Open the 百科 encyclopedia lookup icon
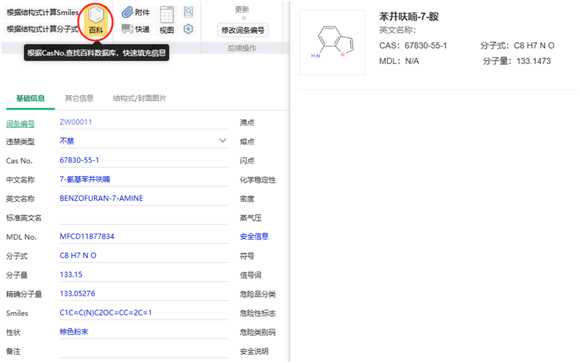Screen dimensions: 580x363 pos(96,20)
